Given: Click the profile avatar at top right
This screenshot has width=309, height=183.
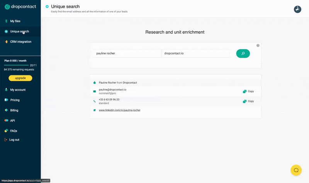Looking at the screenshot, I should (297, 9).
